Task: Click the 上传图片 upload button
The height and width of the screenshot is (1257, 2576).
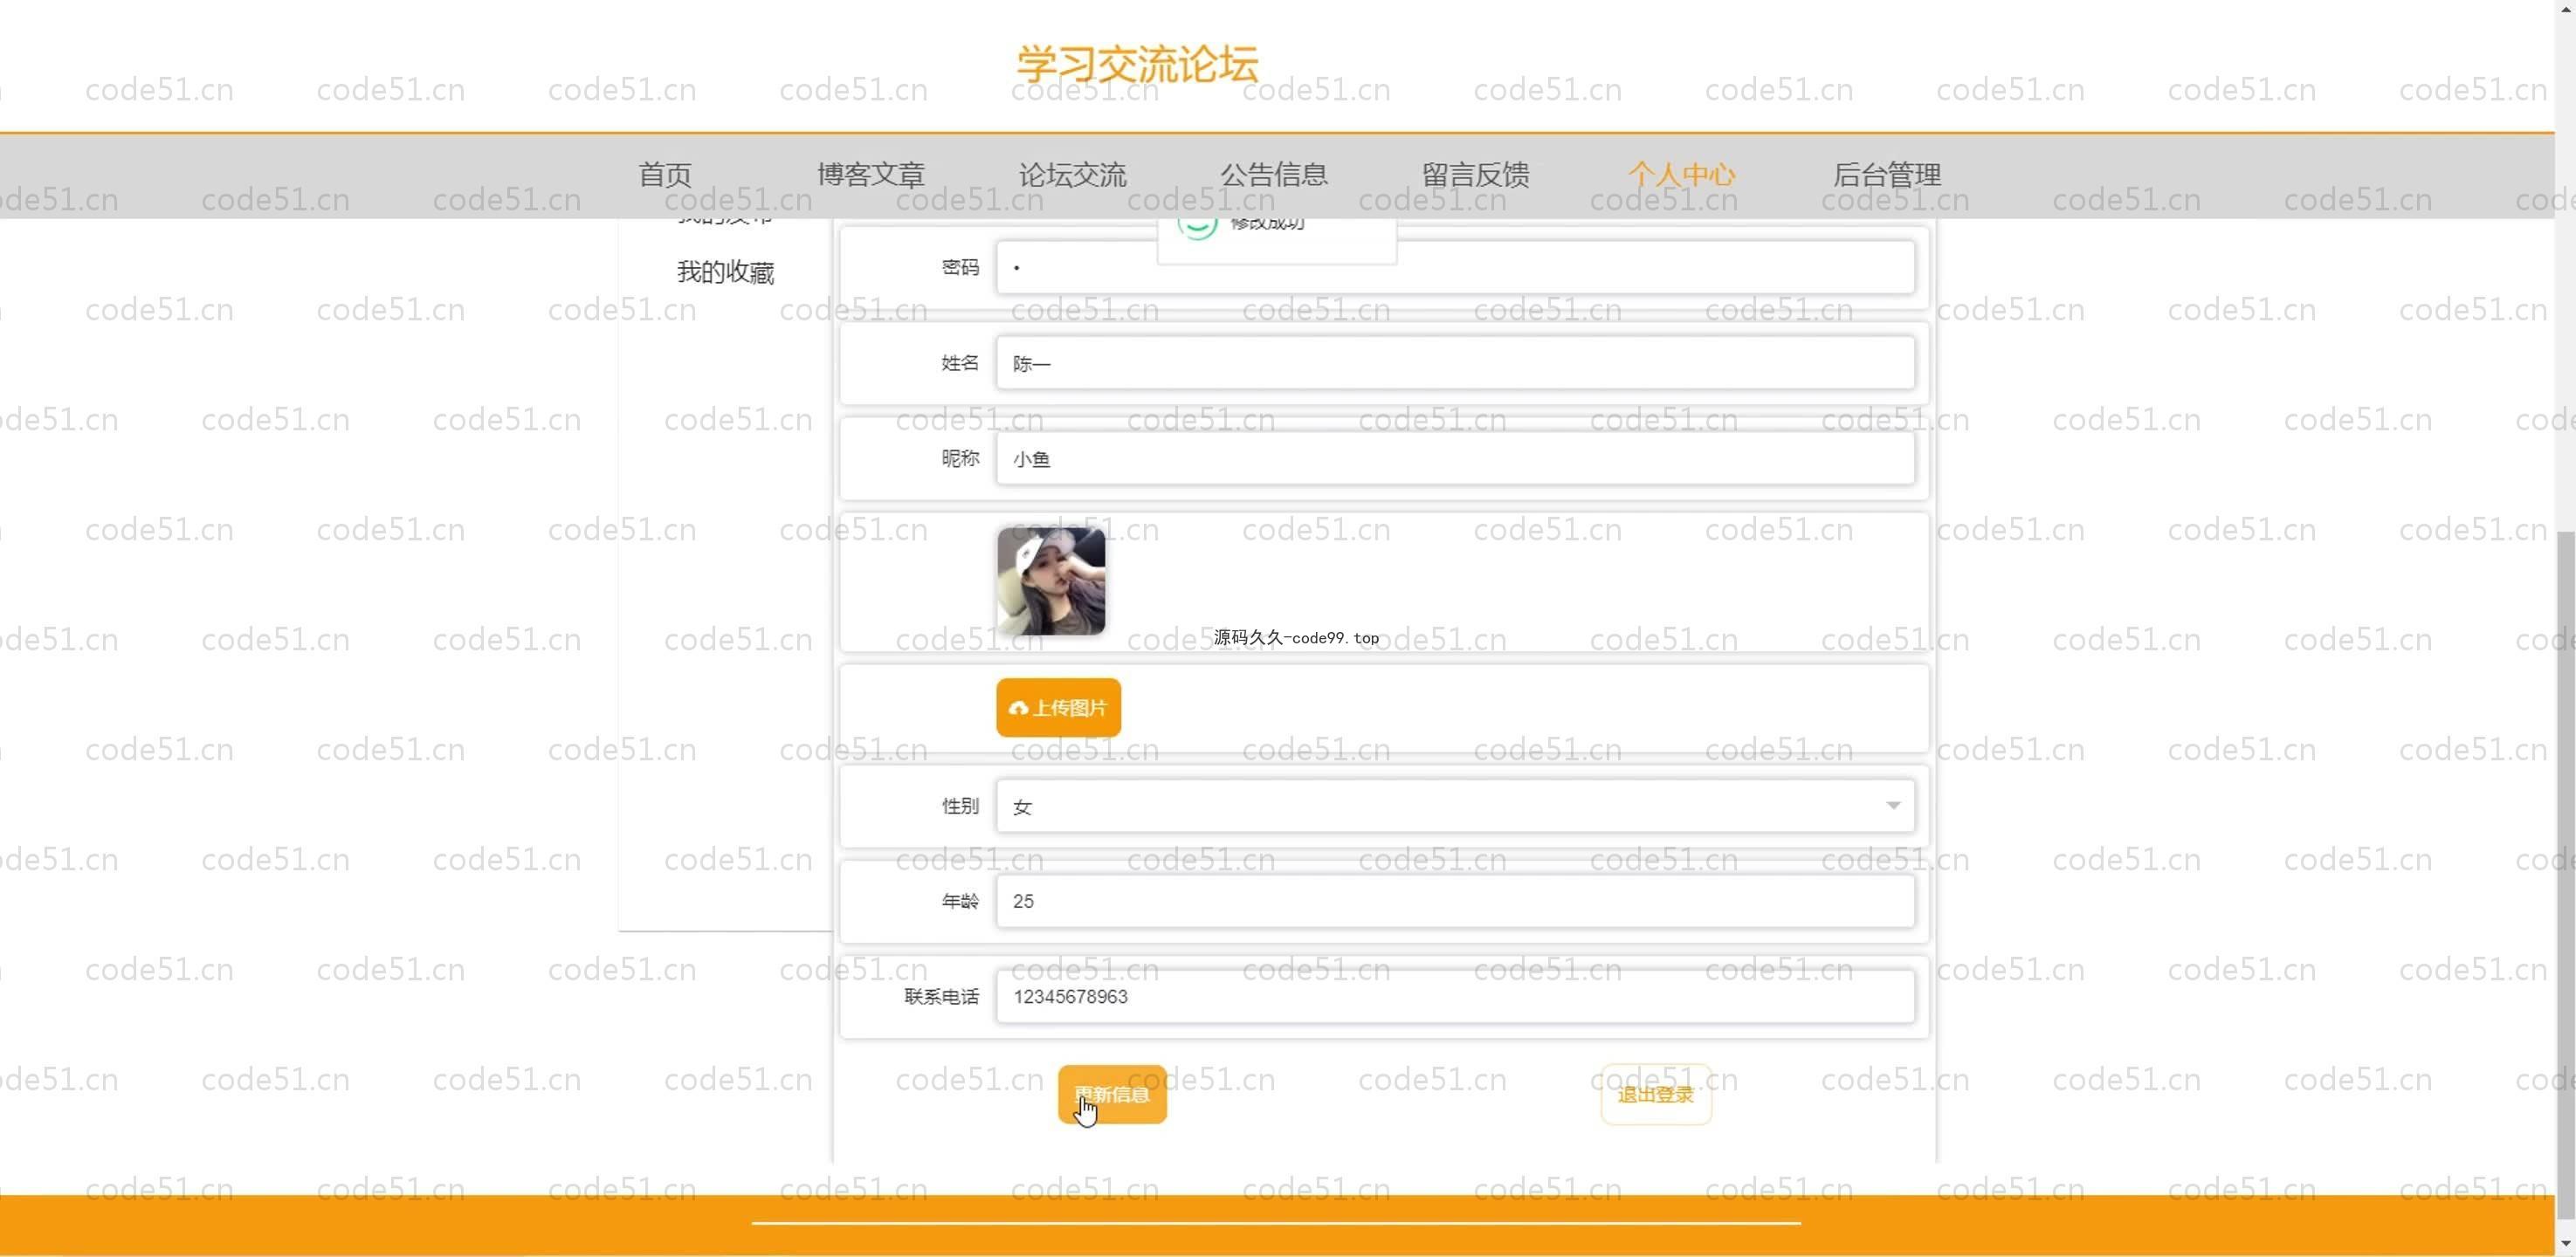Action: pyautogui.click(x=1058, y=708)
